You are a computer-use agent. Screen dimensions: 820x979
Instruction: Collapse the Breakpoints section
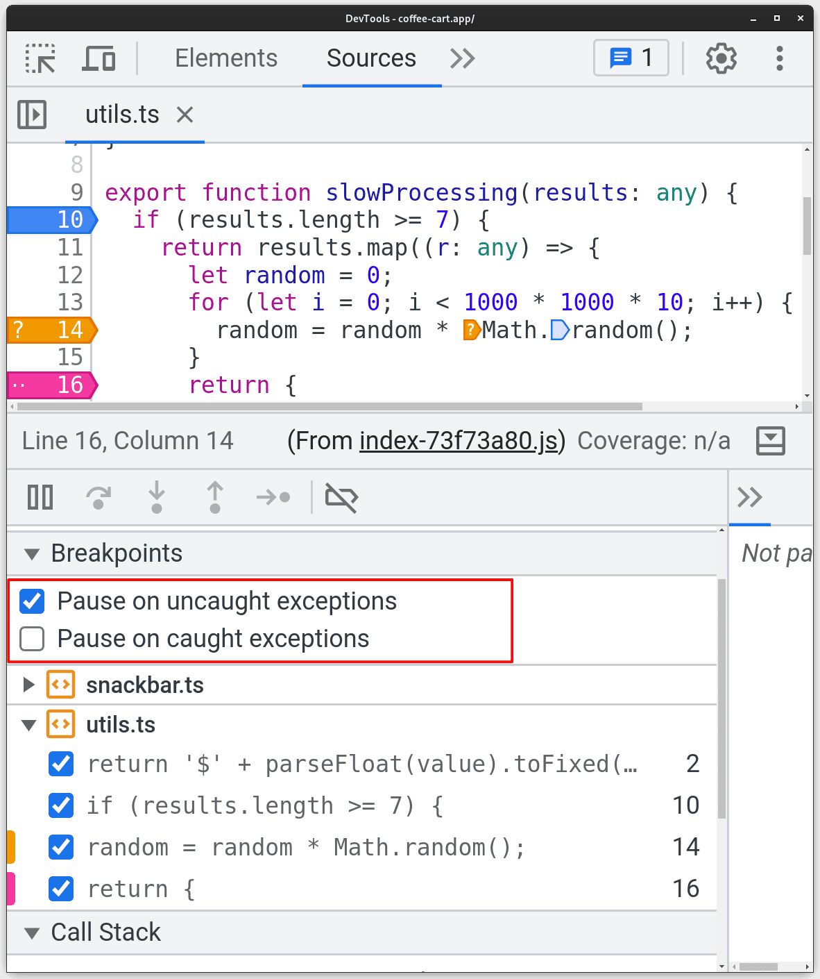pos(31,553)
